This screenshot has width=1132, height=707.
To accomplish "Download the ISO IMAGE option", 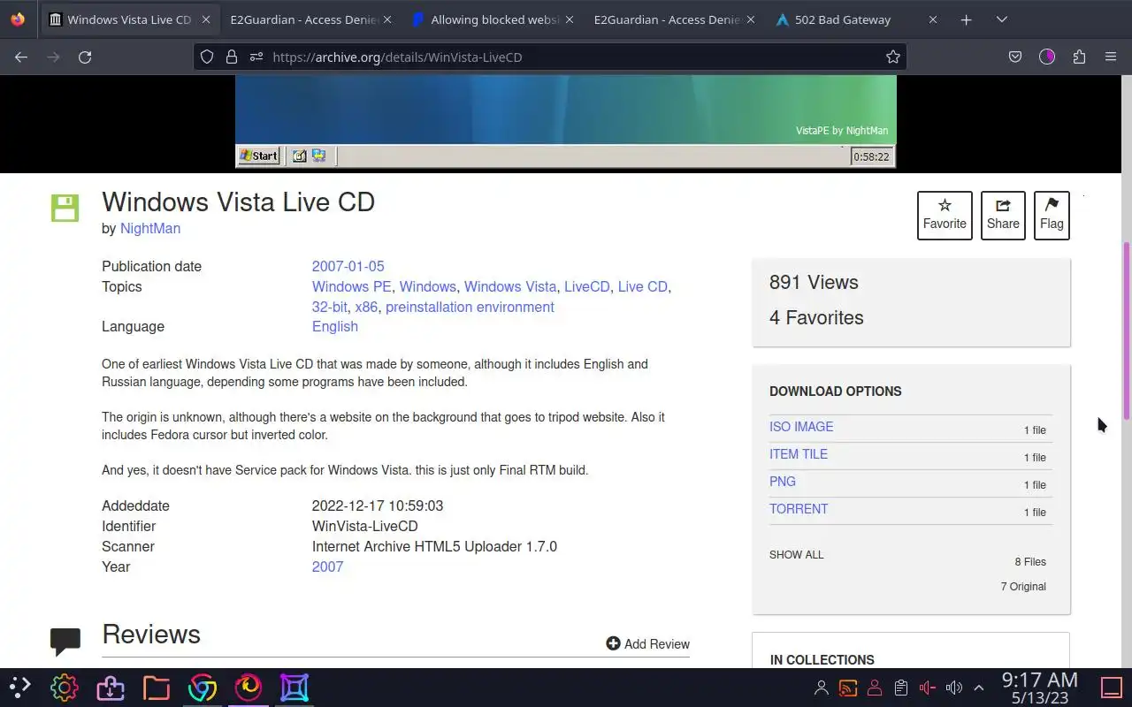I will tap(801, 427).
